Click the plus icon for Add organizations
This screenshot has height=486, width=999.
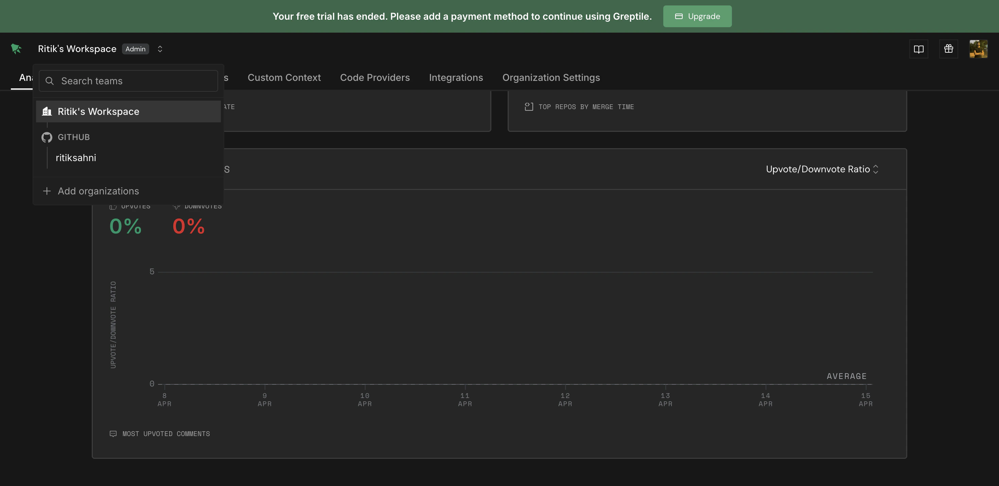(47, 191)
